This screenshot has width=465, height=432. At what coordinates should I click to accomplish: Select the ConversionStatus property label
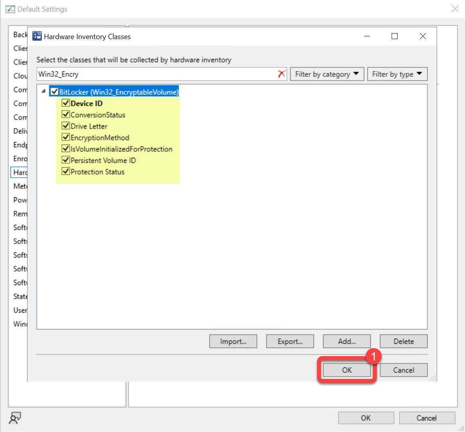click(98, 115)
